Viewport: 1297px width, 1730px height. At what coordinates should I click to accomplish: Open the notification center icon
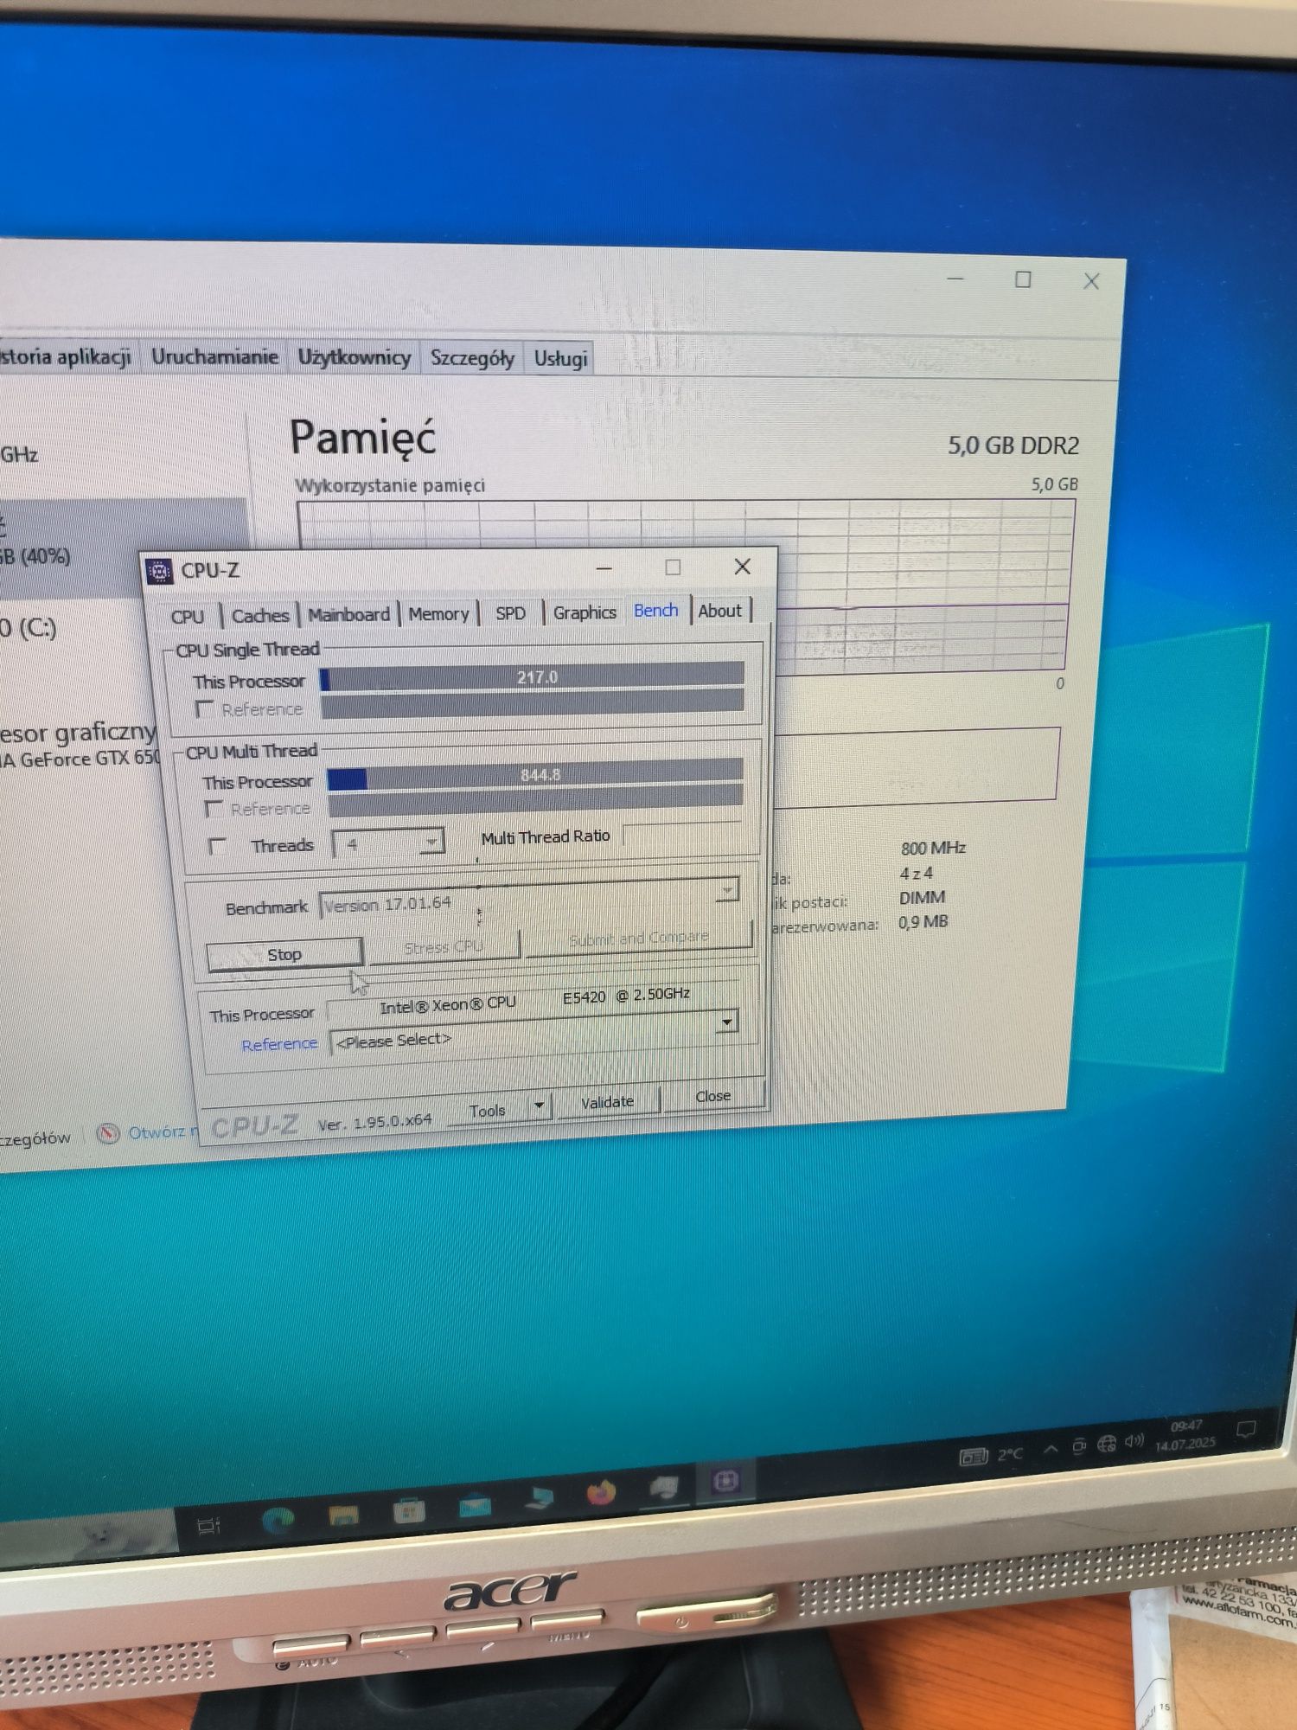[1246, 1430]
